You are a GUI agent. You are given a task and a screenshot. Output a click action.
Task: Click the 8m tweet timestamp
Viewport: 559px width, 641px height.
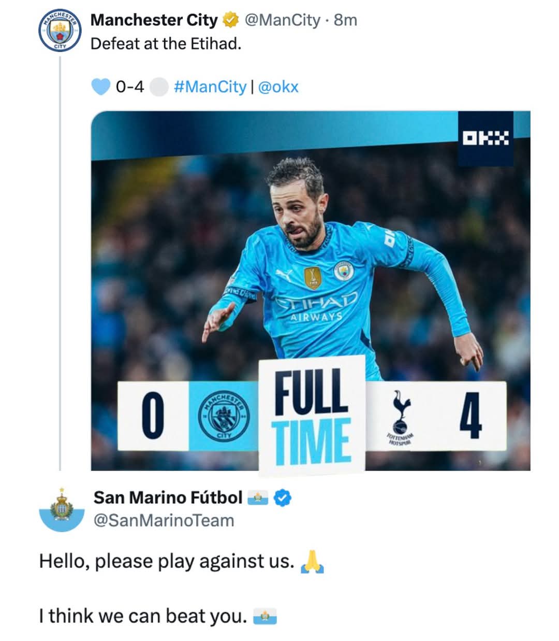click(x=345, y=20)
